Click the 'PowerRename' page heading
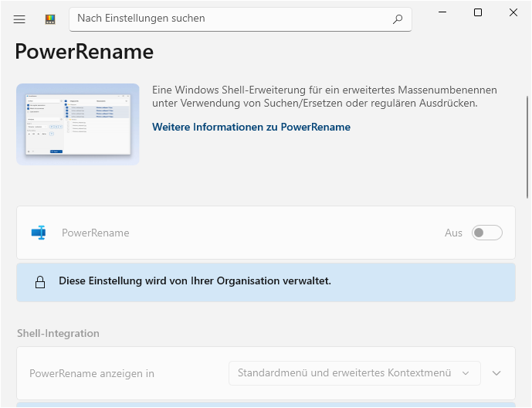Screen dimensions: 532x408 (x=84, y=52)
